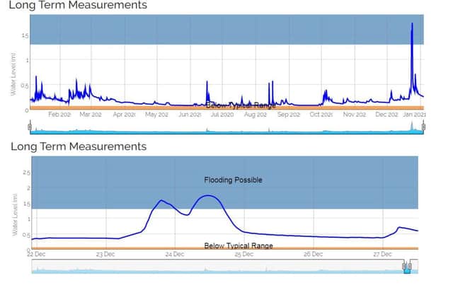Viewport: 453px width, 302px height.
Task: Select left handle of the December chart's range selector
Action: pos(404,266)
